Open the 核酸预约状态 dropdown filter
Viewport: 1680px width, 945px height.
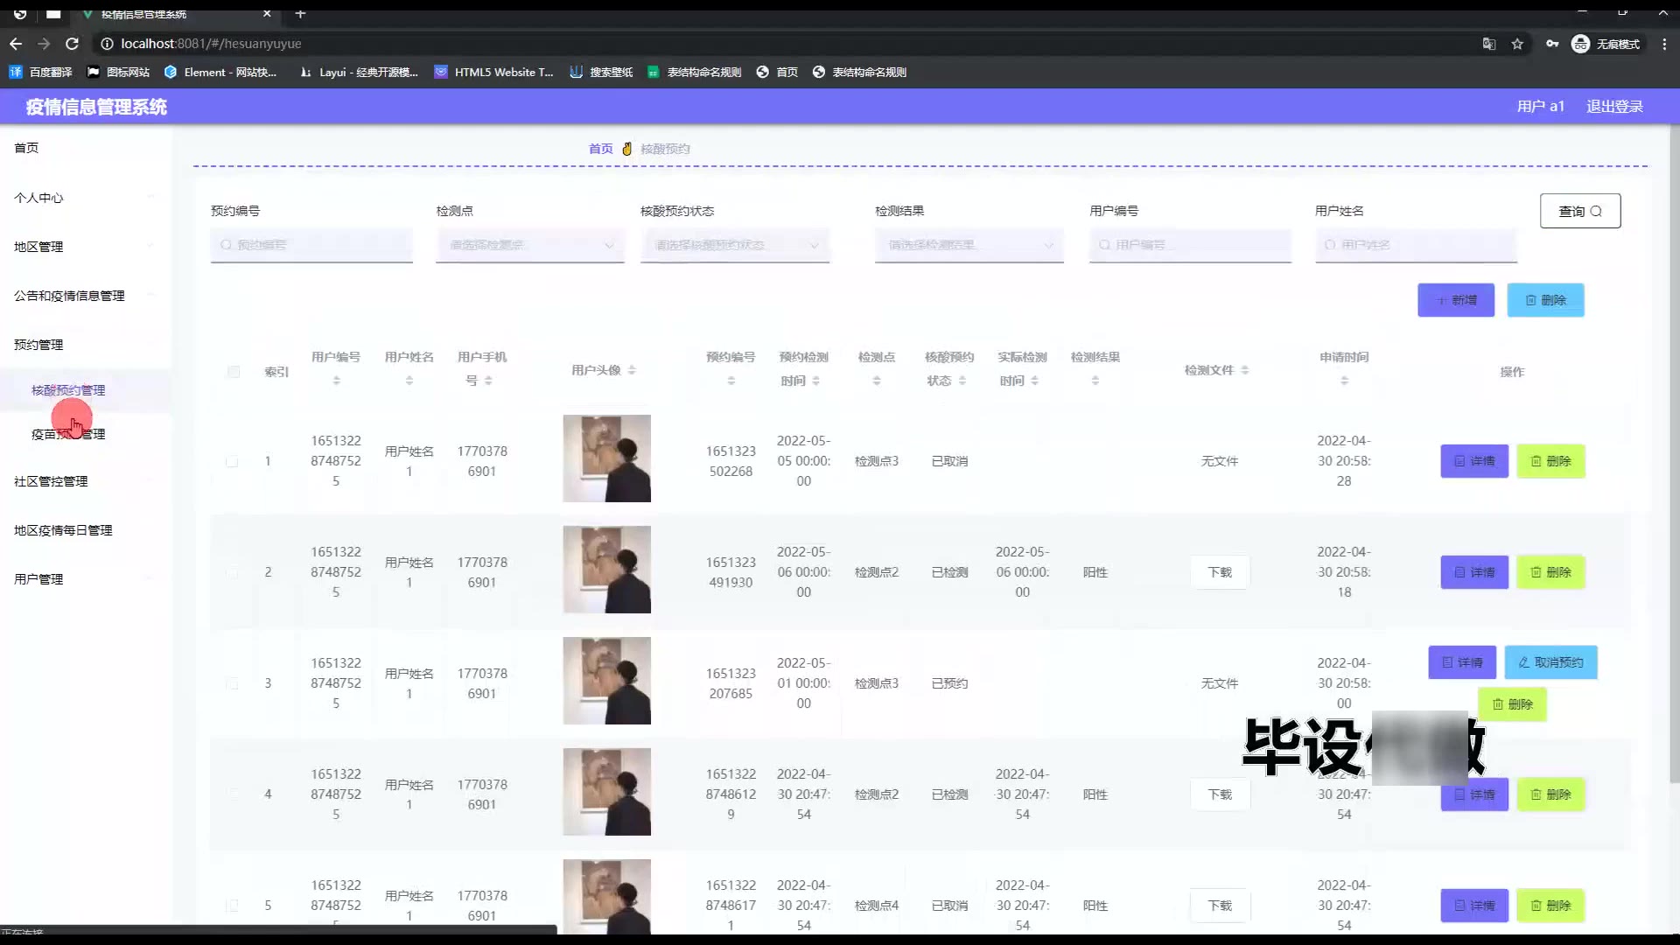[735, 245]
